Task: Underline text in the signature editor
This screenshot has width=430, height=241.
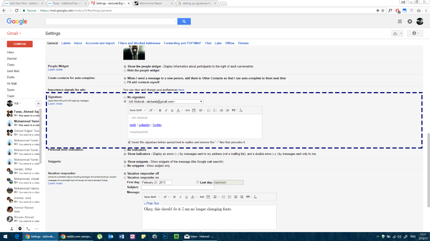Action: click(x=172, y=110)
